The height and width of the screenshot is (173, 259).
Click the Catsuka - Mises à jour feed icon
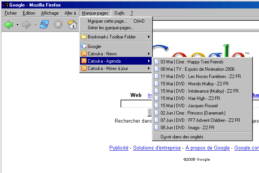[x=84, y=68]
